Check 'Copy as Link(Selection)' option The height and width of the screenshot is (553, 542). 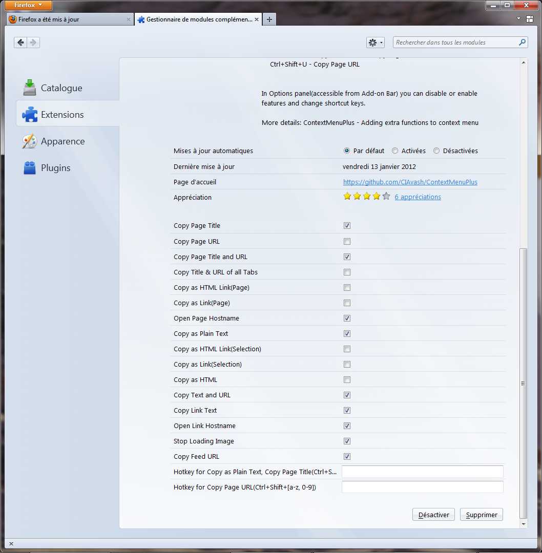347,365
